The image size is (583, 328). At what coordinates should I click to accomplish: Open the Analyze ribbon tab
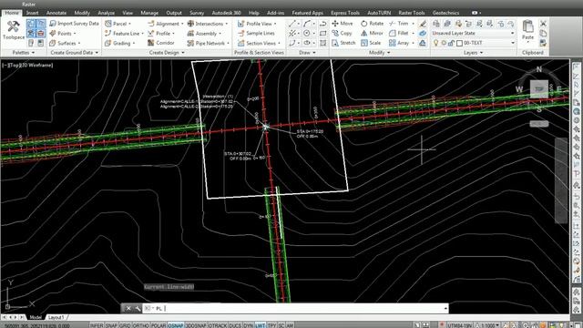pyautogui.click(x=106, y=13)
